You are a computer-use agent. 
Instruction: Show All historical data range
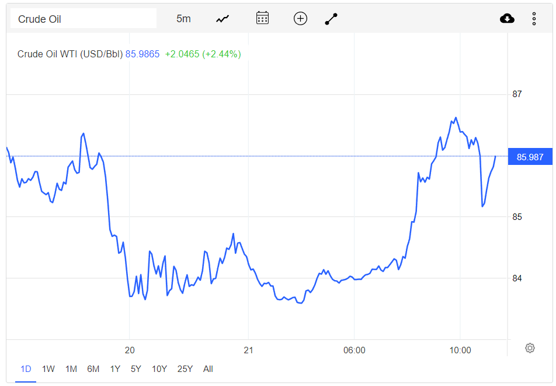click(x=208, y=369)
